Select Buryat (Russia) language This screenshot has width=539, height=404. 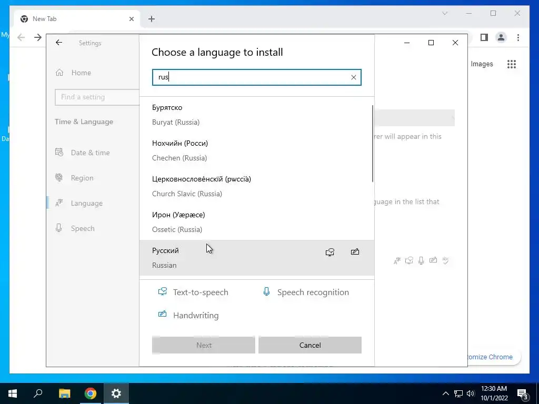coord(256,115)
